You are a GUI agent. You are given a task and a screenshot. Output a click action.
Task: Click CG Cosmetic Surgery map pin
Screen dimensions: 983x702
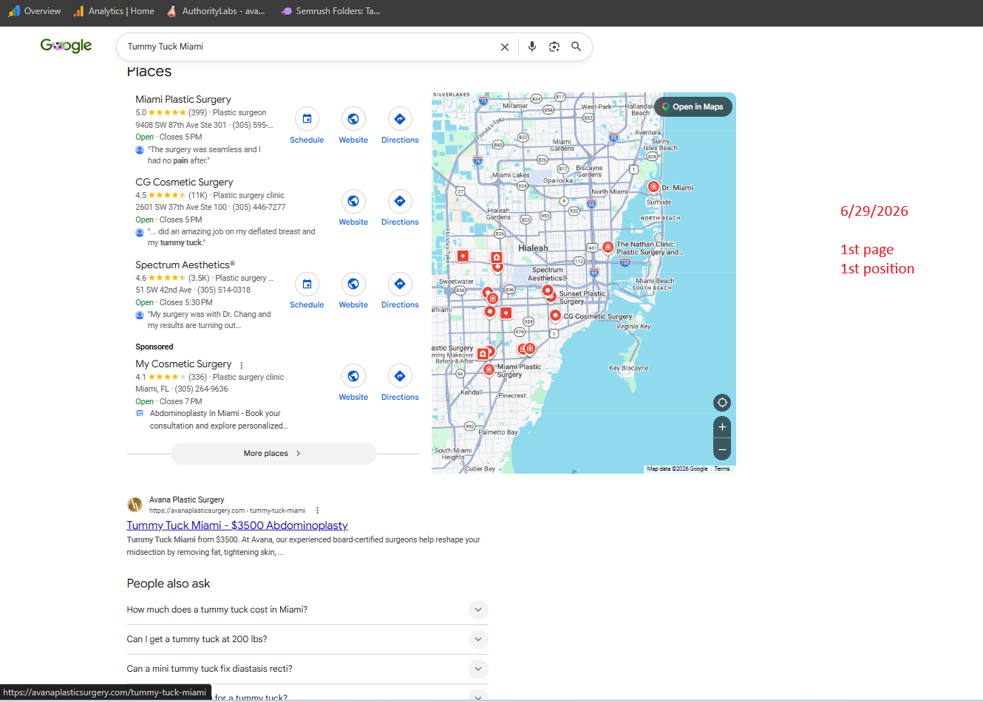click(555, 316)
